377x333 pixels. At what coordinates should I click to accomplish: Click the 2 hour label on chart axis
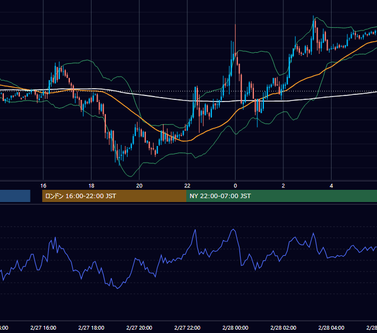coord(283,186)
